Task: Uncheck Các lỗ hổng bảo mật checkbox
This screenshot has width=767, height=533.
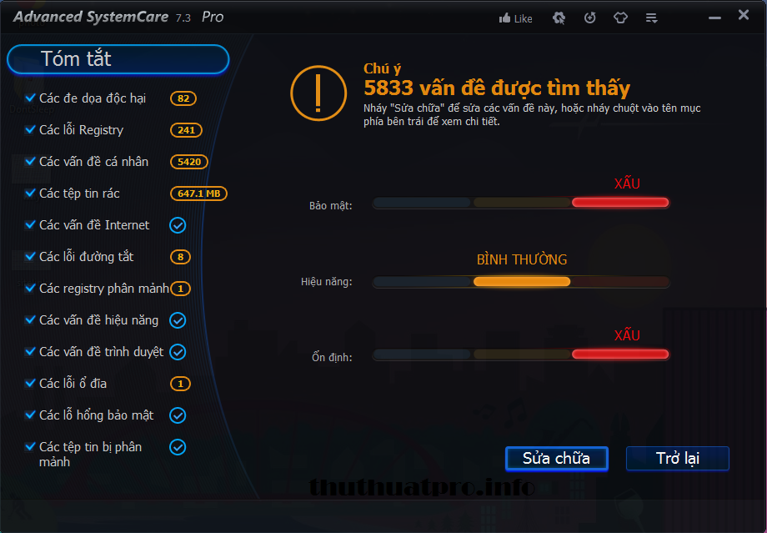Action: click(x=30, y=415)
